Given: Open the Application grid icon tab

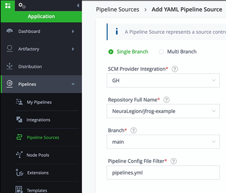Looking at the screenshot, I should point(8,6).
